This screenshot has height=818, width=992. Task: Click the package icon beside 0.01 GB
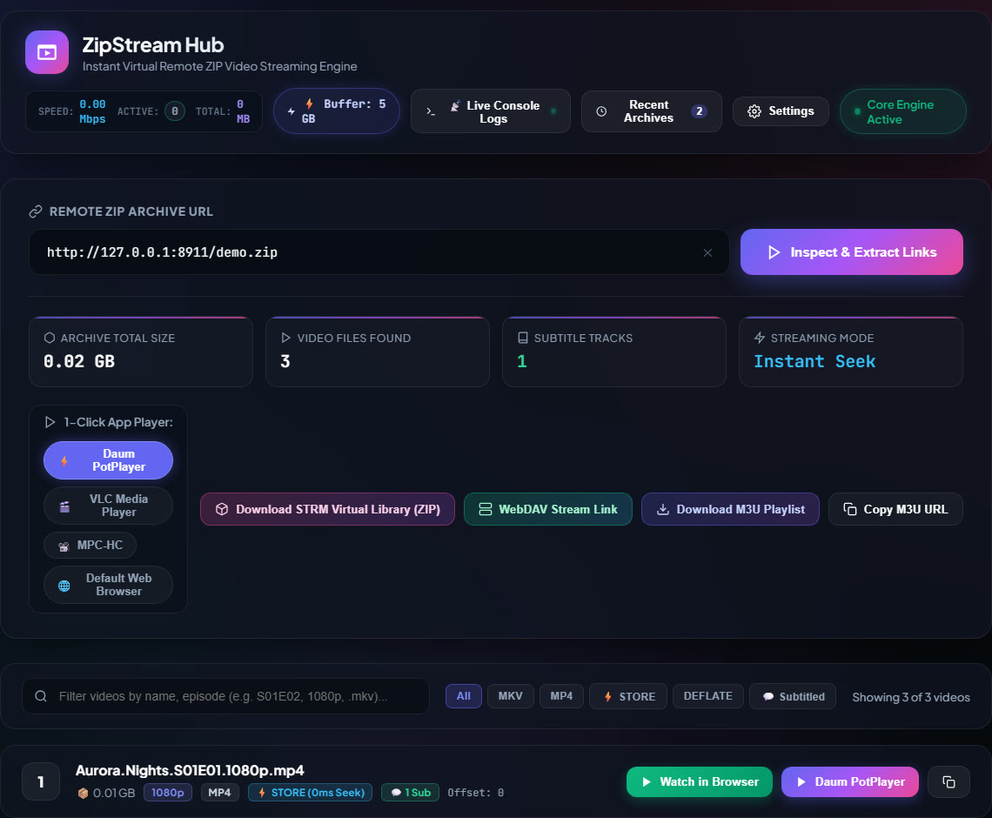pos(83,794)
